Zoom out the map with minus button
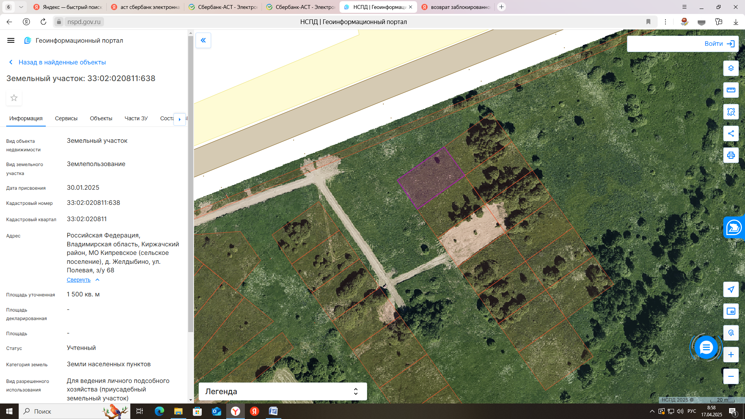Viewport: 745px width, 419px height. pyautogui.click(x=731, y=376)
